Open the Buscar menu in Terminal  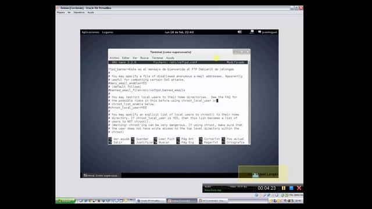tap(144, 58)
